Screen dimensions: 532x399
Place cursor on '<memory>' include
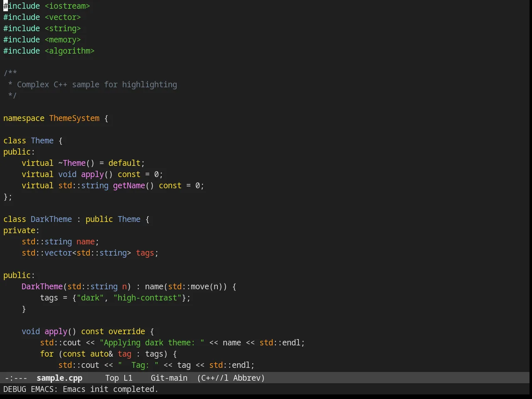click(x=63, y=39)
